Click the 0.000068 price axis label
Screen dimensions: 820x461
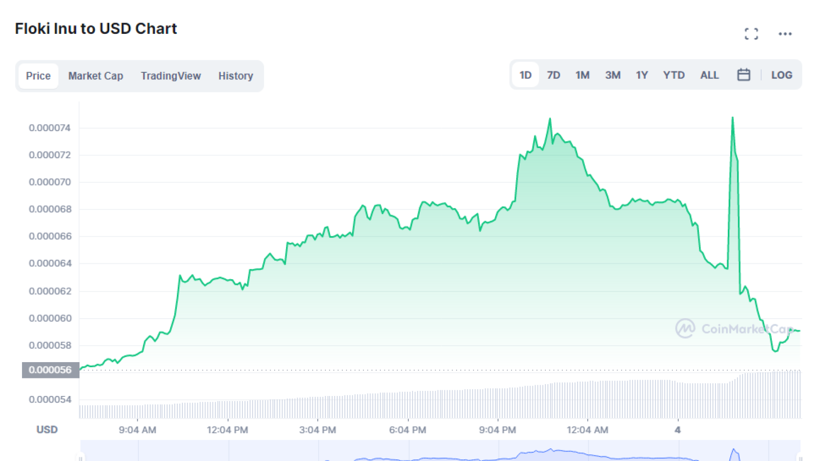(50, 209)
